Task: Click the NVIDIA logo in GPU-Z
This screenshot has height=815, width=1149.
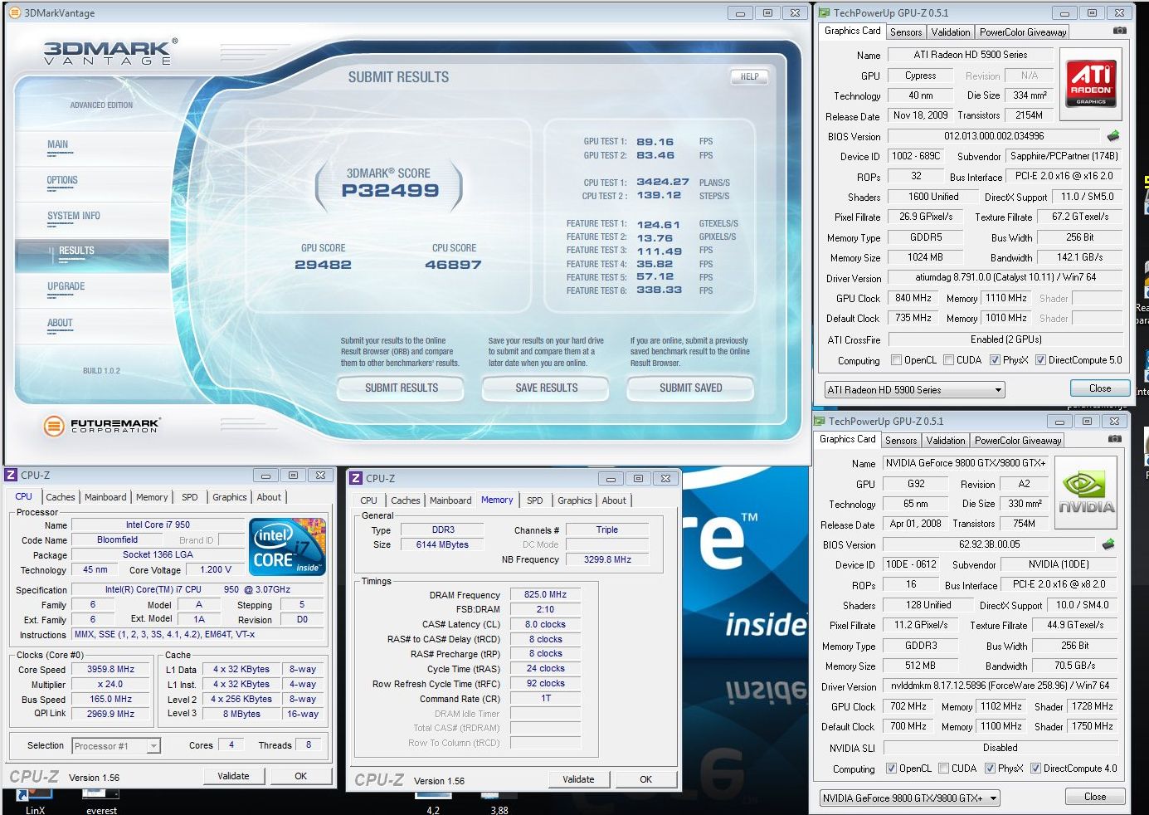Action: (x=1086, y=492)
